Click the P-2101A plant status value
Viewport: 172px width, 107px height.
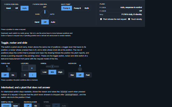[131, 7]
